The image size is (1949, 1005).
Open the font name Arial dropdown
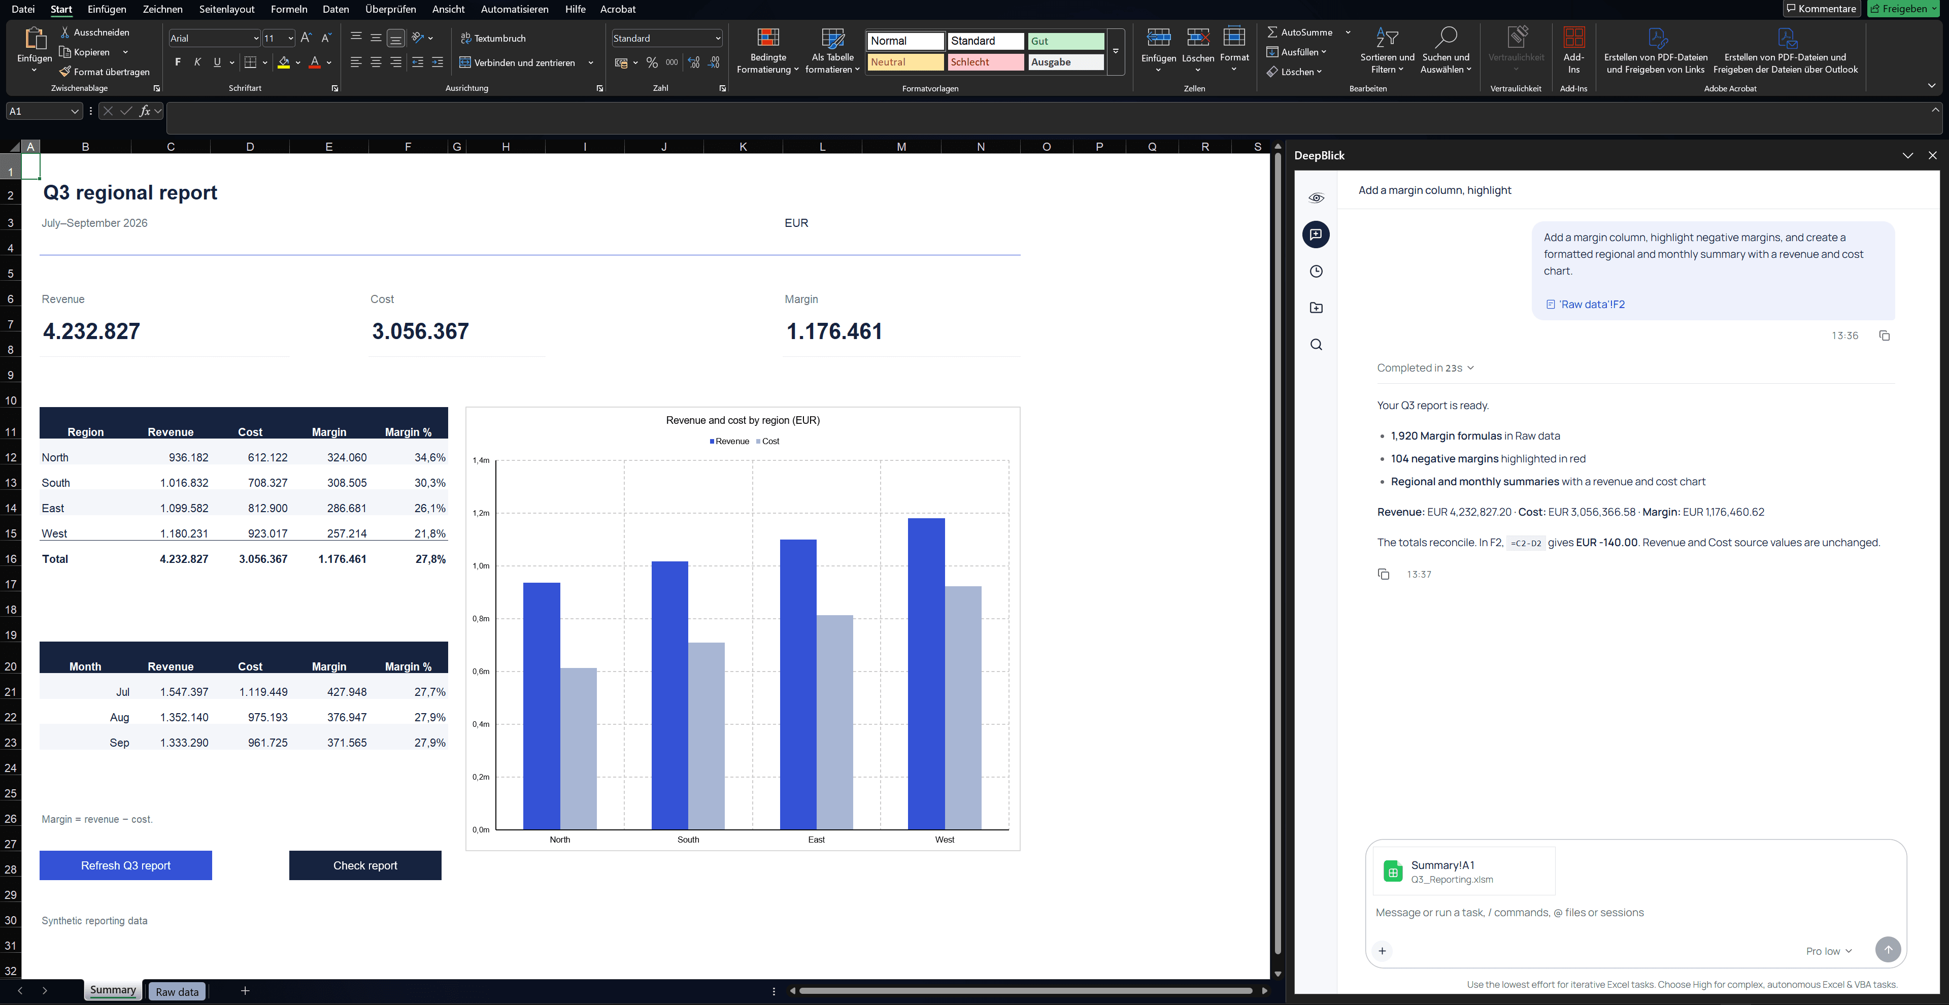256,38
